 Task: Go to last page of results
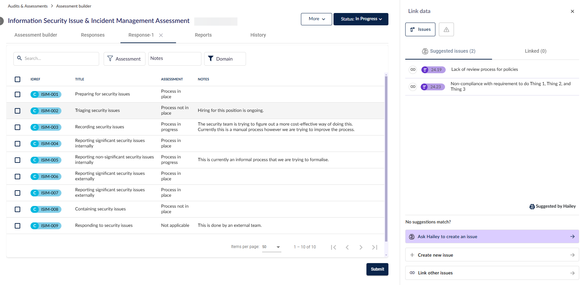[x=375, y=247]
